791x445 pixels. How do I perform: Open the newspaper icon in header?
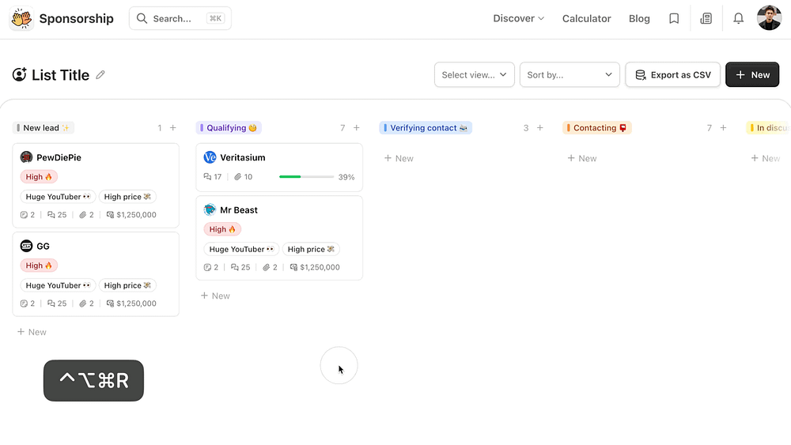point(706,19)
